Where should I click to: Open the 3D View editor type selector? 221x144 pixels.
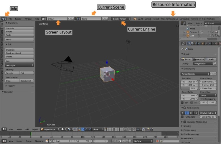[4, 129]
